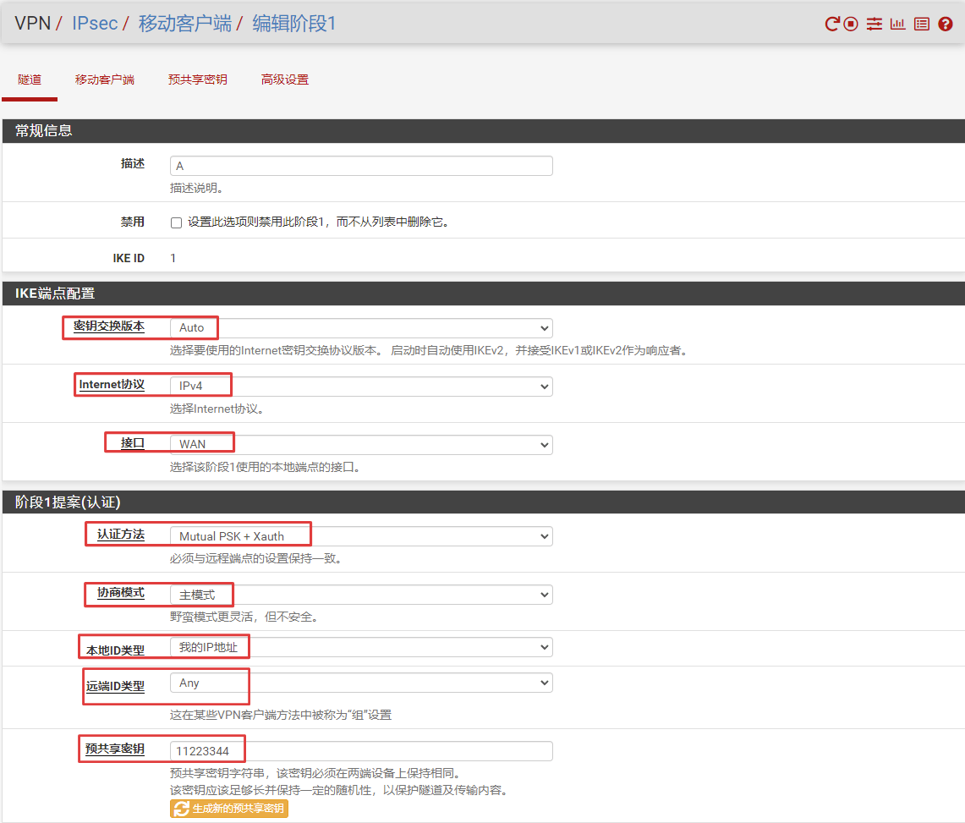Expand the 认证方法 dropdown
Image resolution: width=965 pixels, height=823 pixels.
point(361,536)
